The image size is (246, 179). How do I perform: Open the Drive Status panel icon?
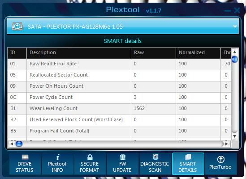click(x=25, y=157)
